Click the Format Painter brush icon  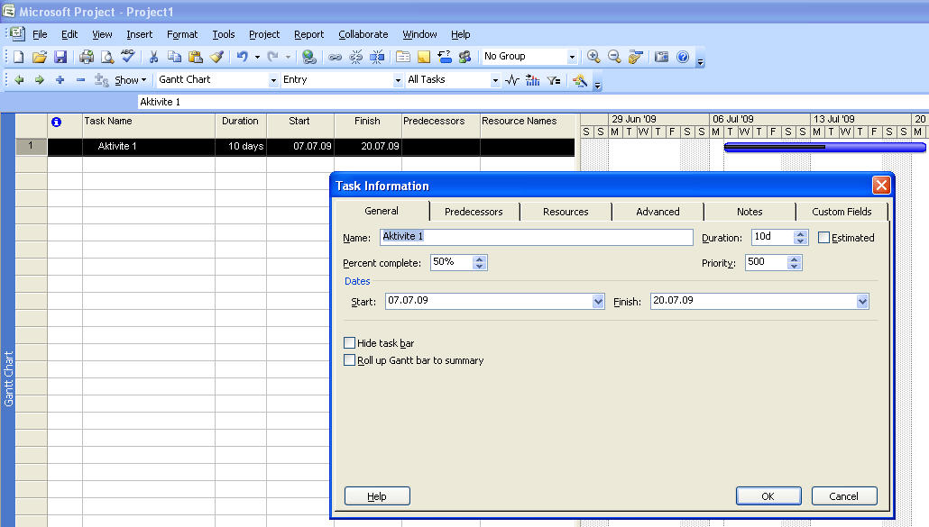pyautogui.click(x=216, y=57)
